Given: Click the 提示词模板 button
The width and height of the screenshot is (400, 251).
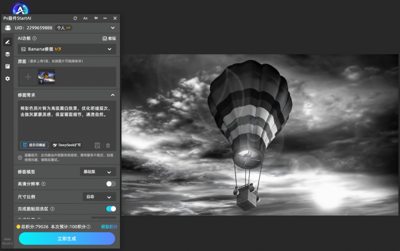Looking at the screenshot, I should [34, 145].
